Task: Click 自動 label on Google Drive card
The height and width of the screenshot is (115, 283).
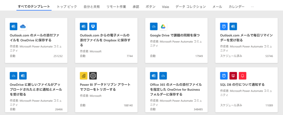Action: (153, 56)
